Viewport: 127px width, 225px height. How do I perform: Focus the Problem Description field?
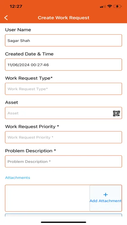[63, 161]
